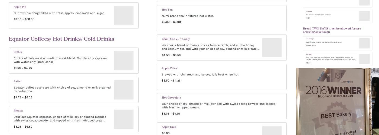The width and height of the screenshot is (379, 135).
Task: Click the Latte item title
Action: pyautogui.click(x=17, y=82)
